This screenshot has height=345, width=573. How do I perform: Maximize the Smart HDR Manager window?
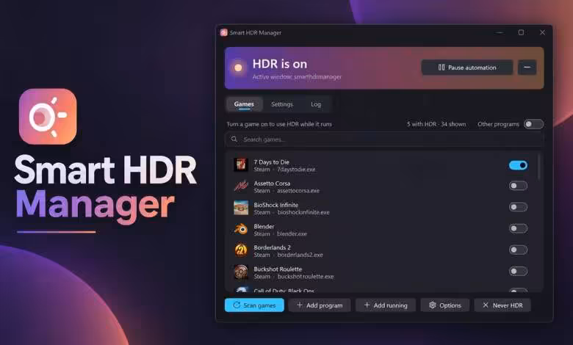pyautogui.click(x=521, y=32)
